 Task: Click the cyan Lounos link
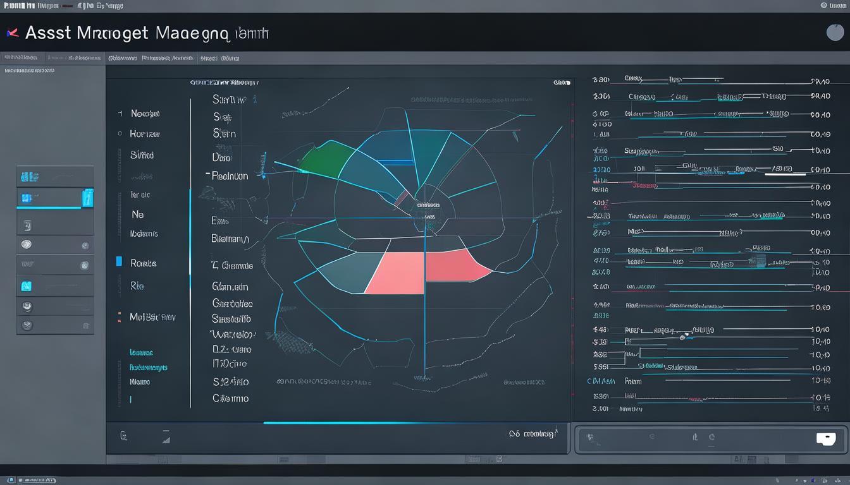(x=141, y=352)
